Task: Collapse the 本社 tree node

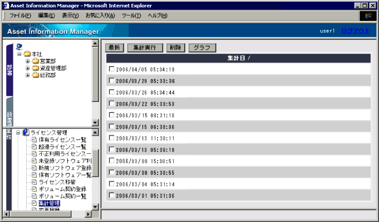Action: click(x=19, y=54)
